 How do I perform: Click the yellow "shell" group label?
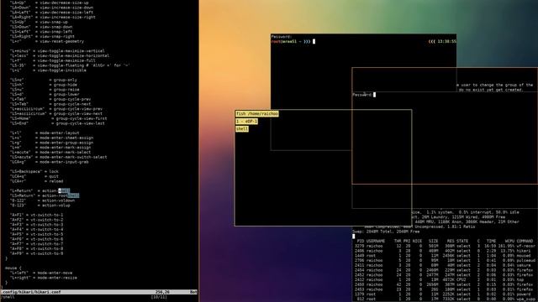(242, 129)
